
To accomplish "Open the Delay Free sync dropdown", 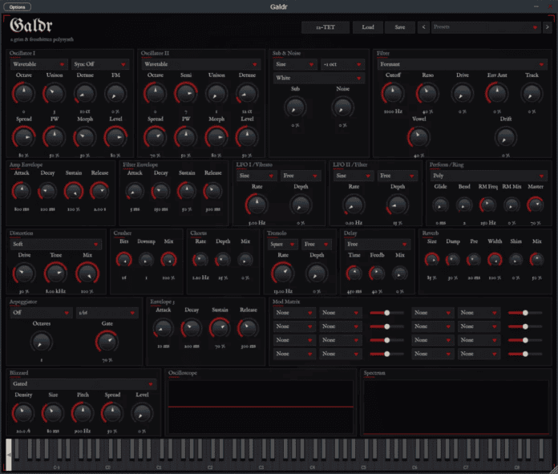I will tap(378, 244).
